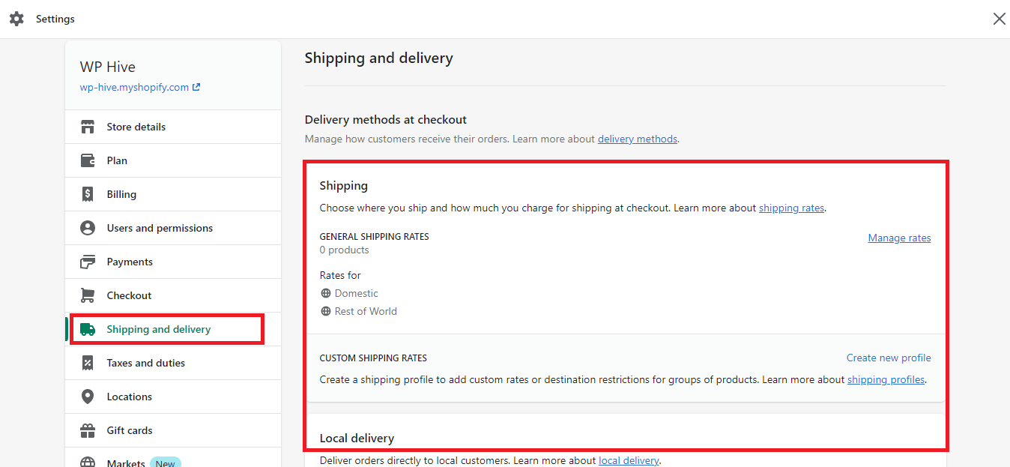Click the Billing receipt icon

click(x=88, y=194)
